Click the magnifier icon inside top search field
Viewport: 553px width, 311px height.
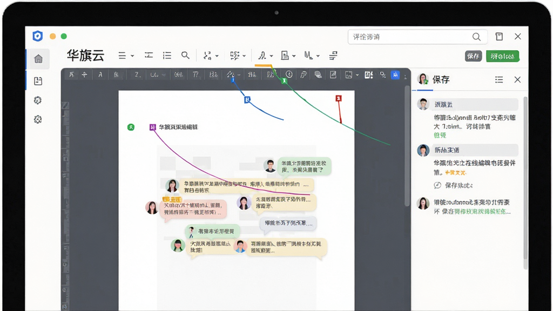[x=476, y=37]
